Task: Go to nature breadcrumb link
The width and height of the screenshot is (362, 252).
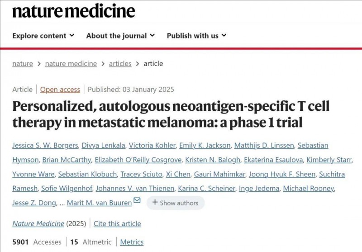Action: (23, 63)
